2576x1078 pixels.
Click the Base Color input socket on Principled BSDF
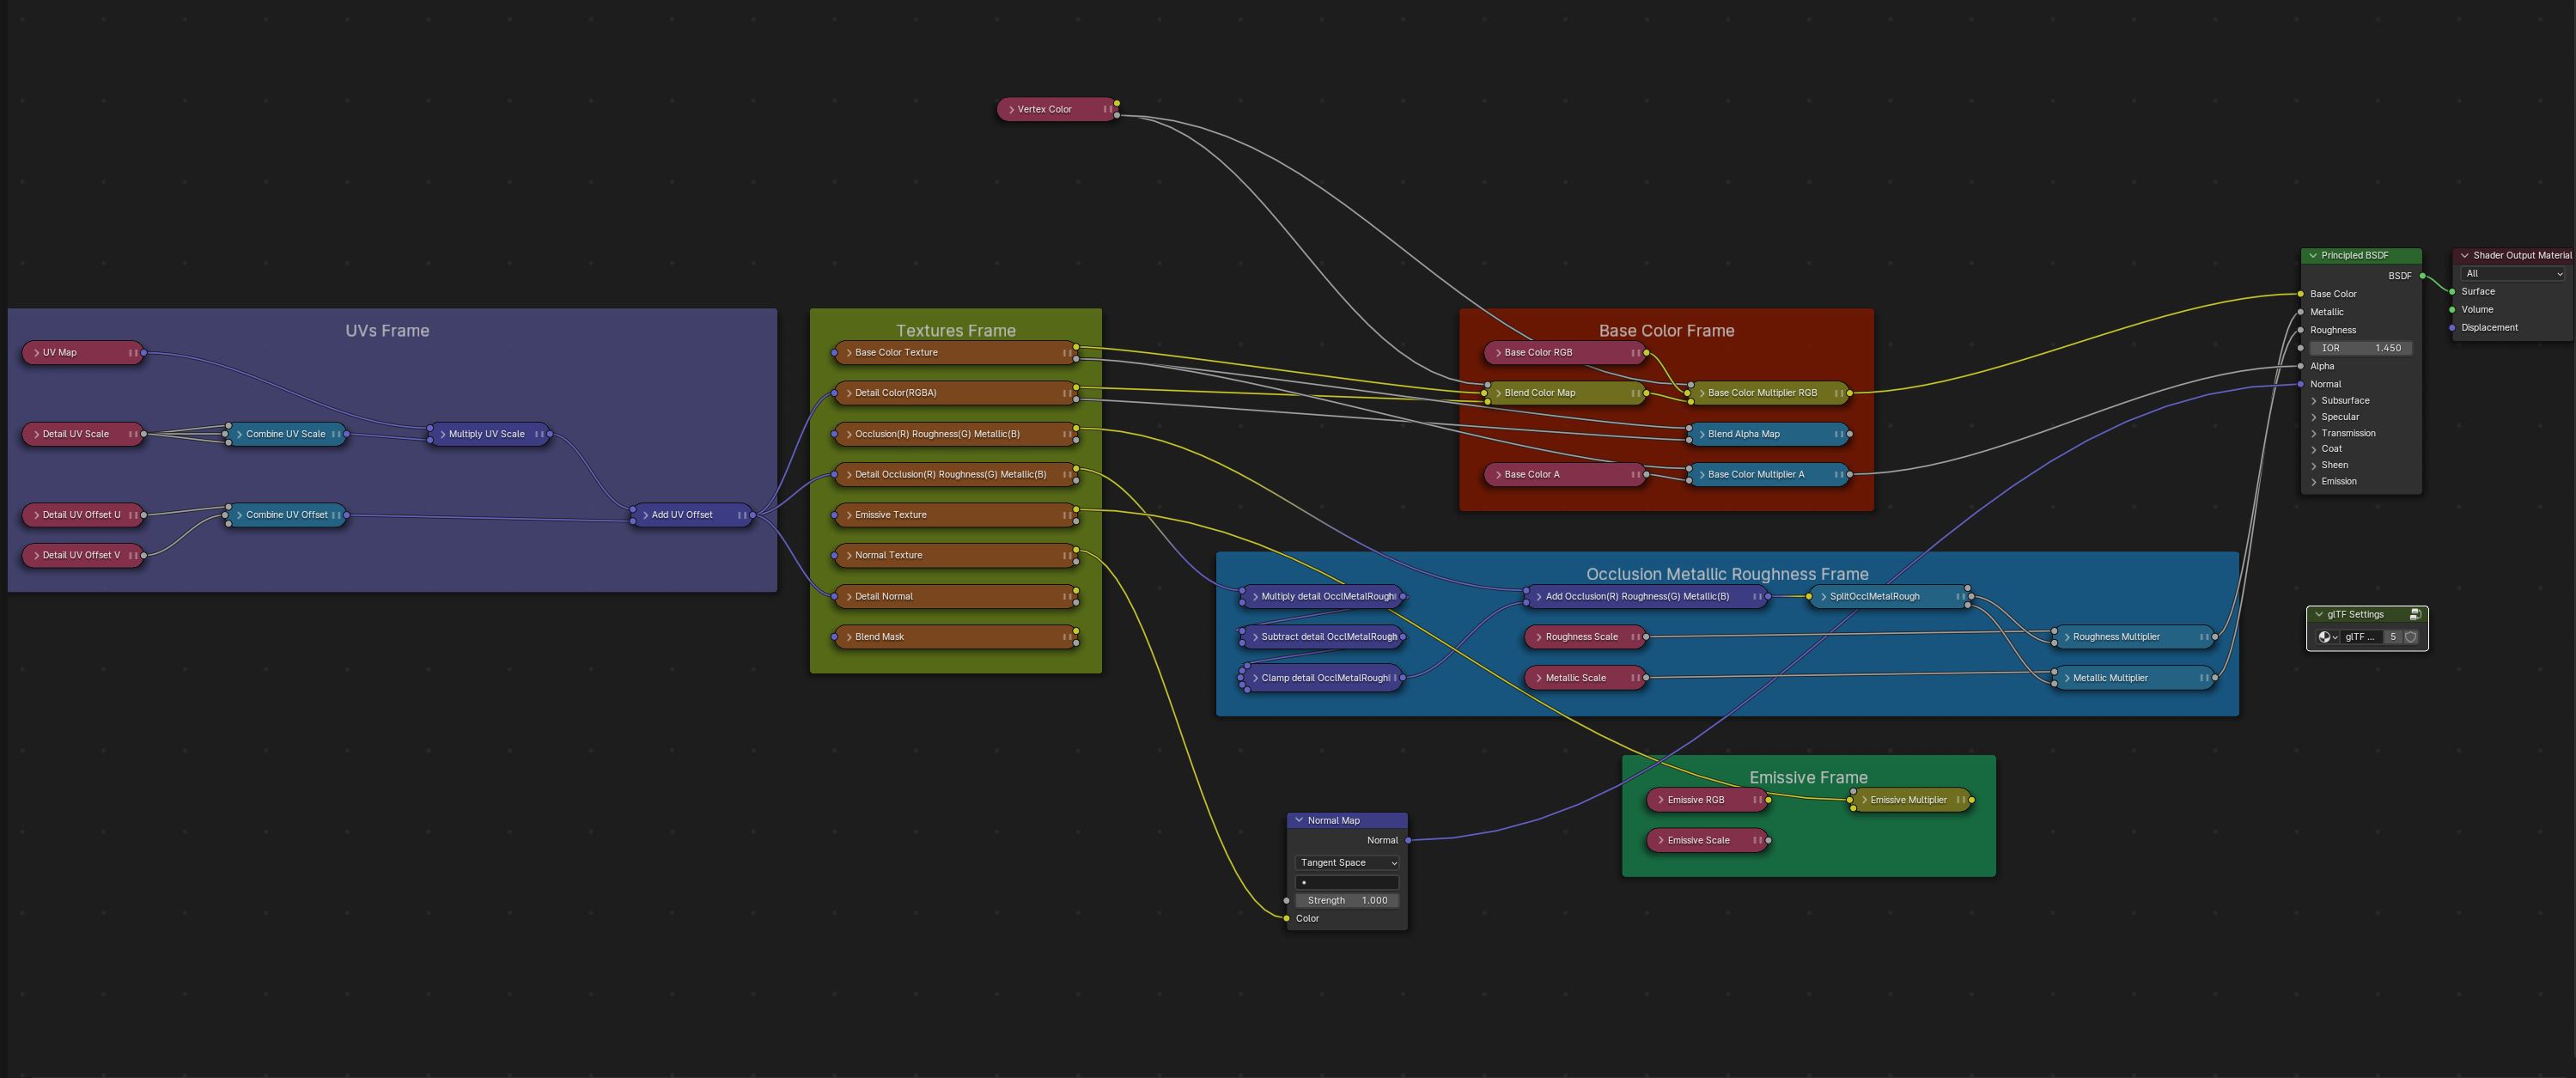(x=2302, y=294)
